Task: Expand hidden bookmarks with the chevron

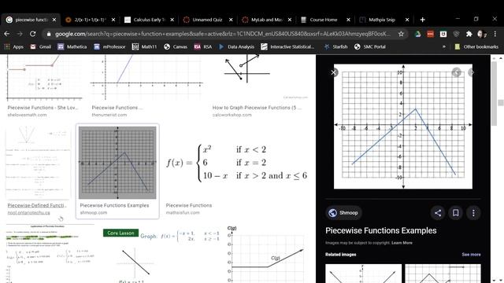Action: coord(444,47)
